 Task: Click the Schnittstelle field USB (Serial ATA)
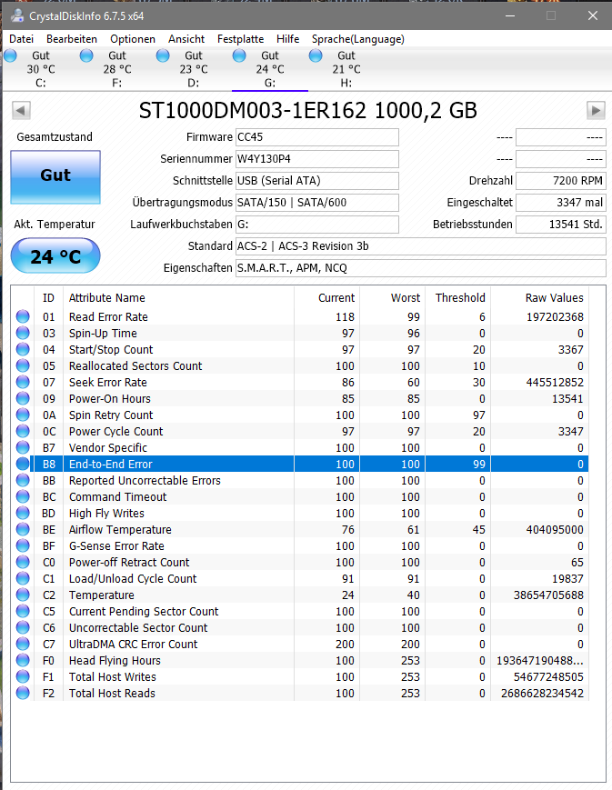(x=317, y=180)
